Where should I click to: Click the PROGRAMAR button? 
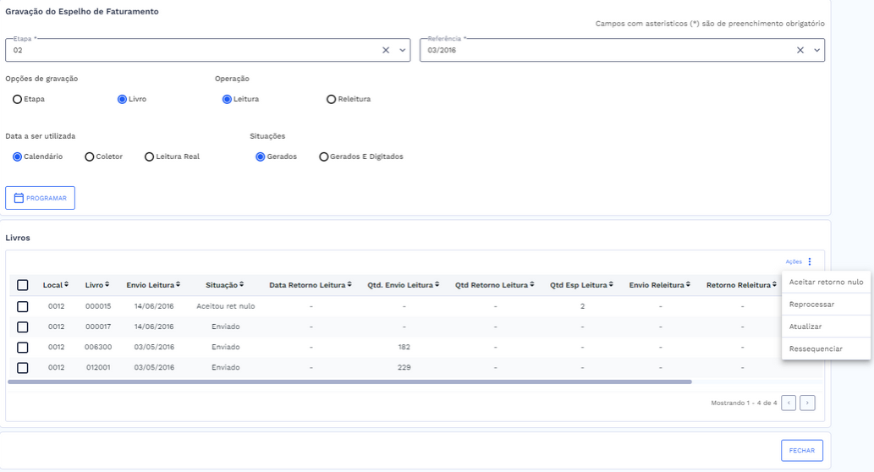pos(41,198)
